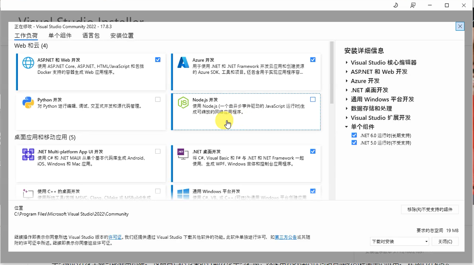Image resolution: width=474 pixels, height=265 pixels.
Task: Uncheck the .NET 6.0 运行时 component checkbox
Action: tap(354, 135)
